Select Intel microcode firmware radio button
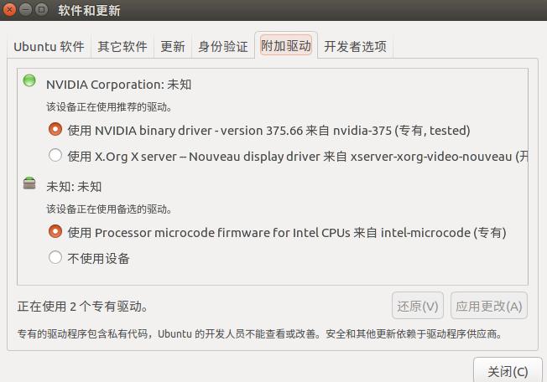547x382 pixels. pyautogui.click(x=55, y=231)
